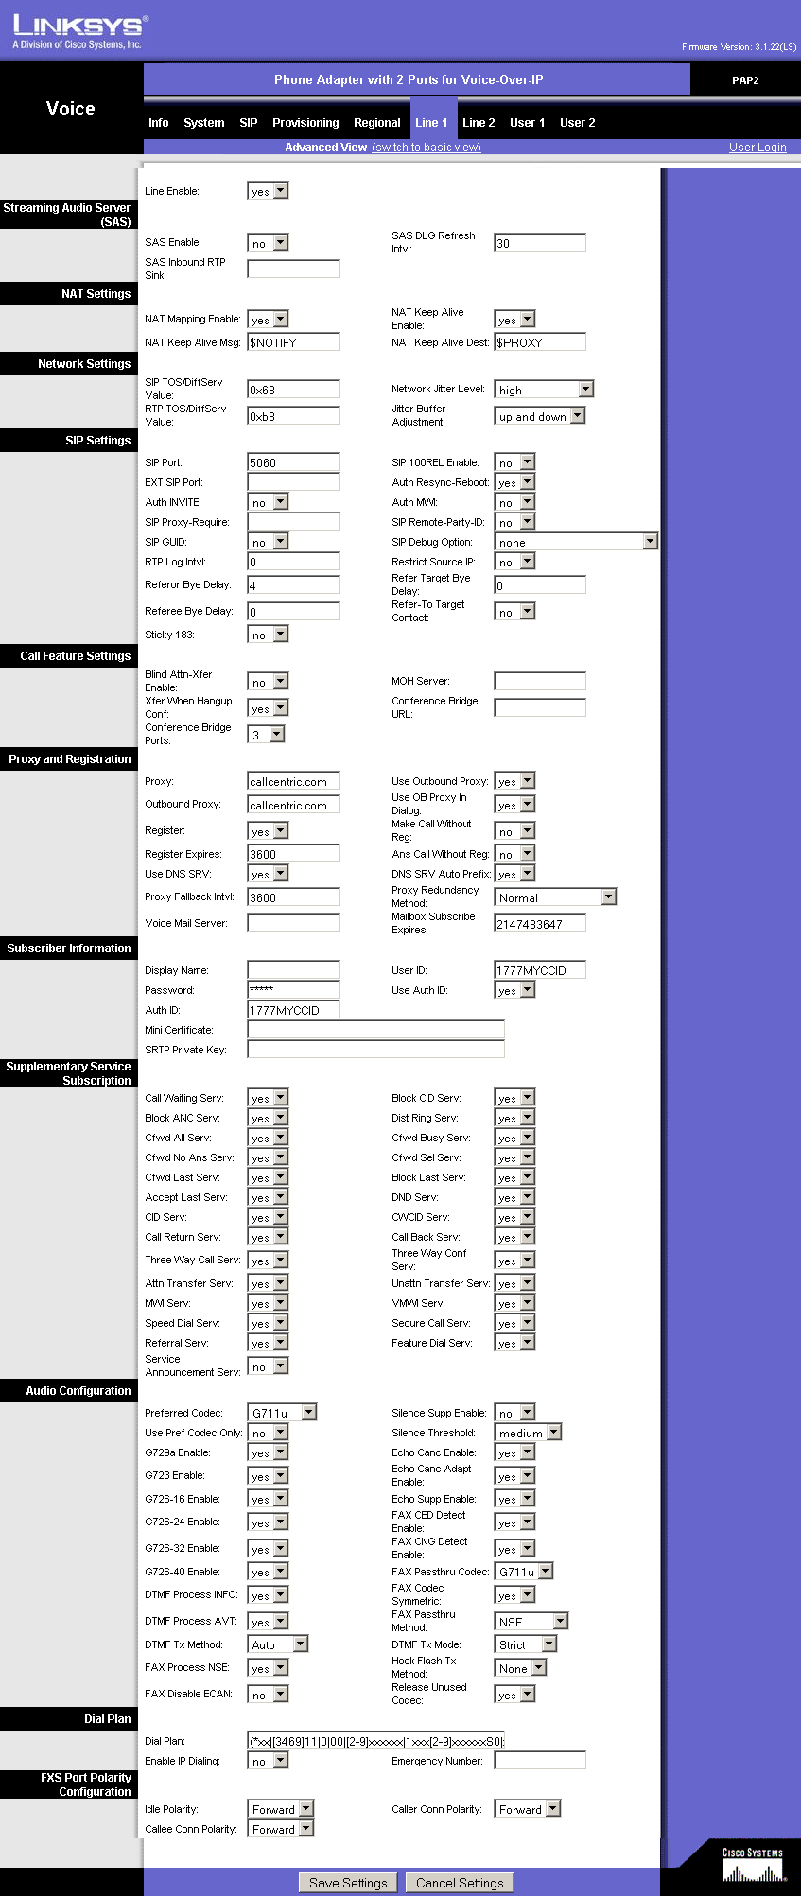Open the FAX Passthru Codec dropdown
The image size is (801, 1896).
(x=524, y=1572)
